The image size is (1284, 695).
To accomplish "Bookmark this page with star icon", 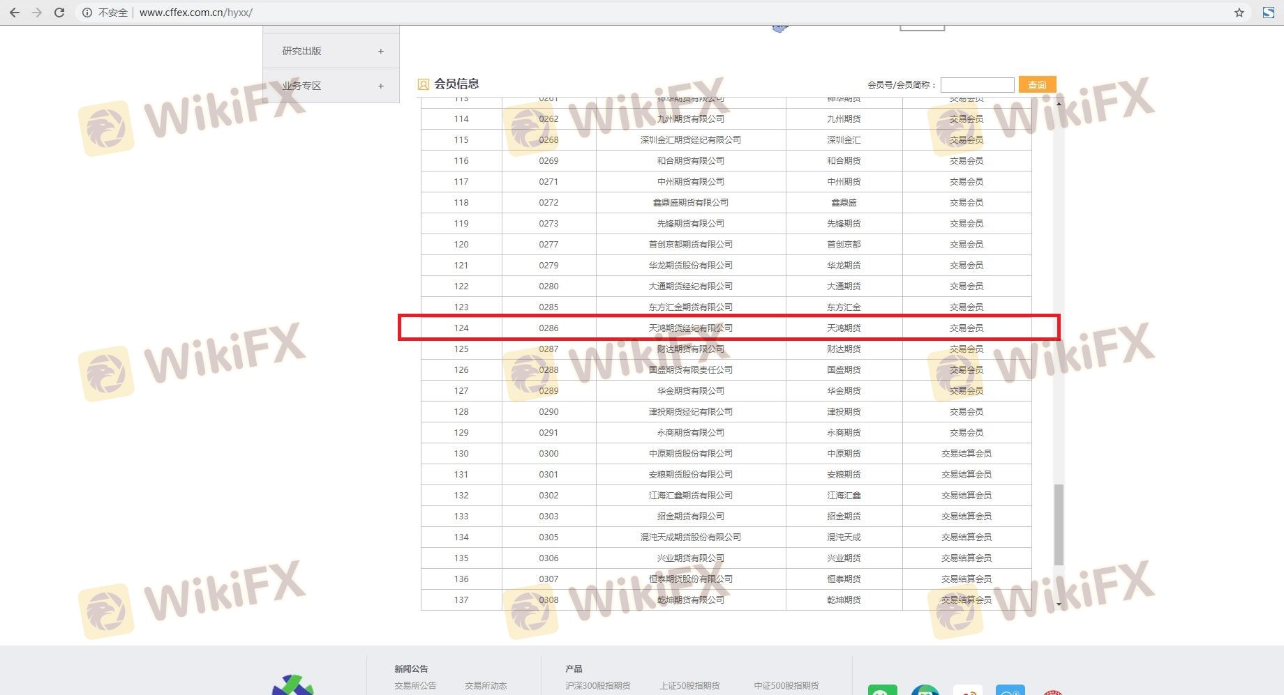I will [x=1239, y=13].
